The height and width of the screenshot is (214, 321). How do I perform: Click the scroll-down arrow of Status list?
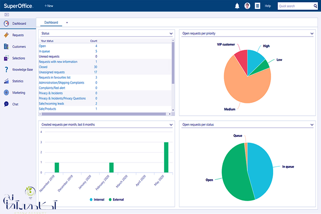[x=173, y=110]
